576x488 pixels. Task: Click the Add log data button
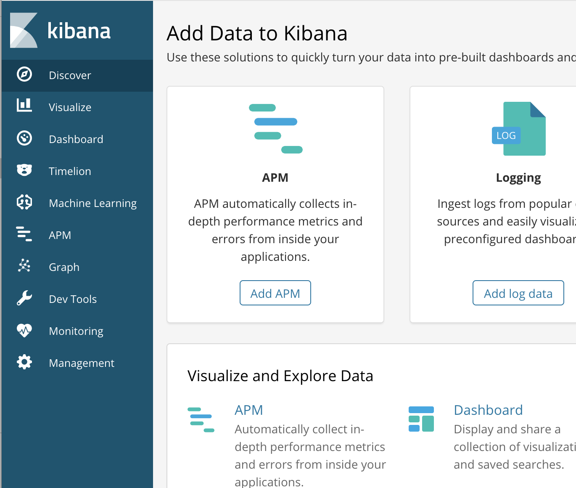click(518, 293)
